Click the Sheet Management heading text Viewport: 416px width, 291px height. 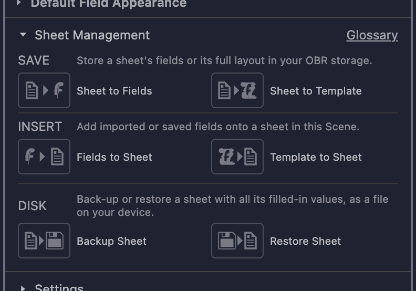[92, 35]
